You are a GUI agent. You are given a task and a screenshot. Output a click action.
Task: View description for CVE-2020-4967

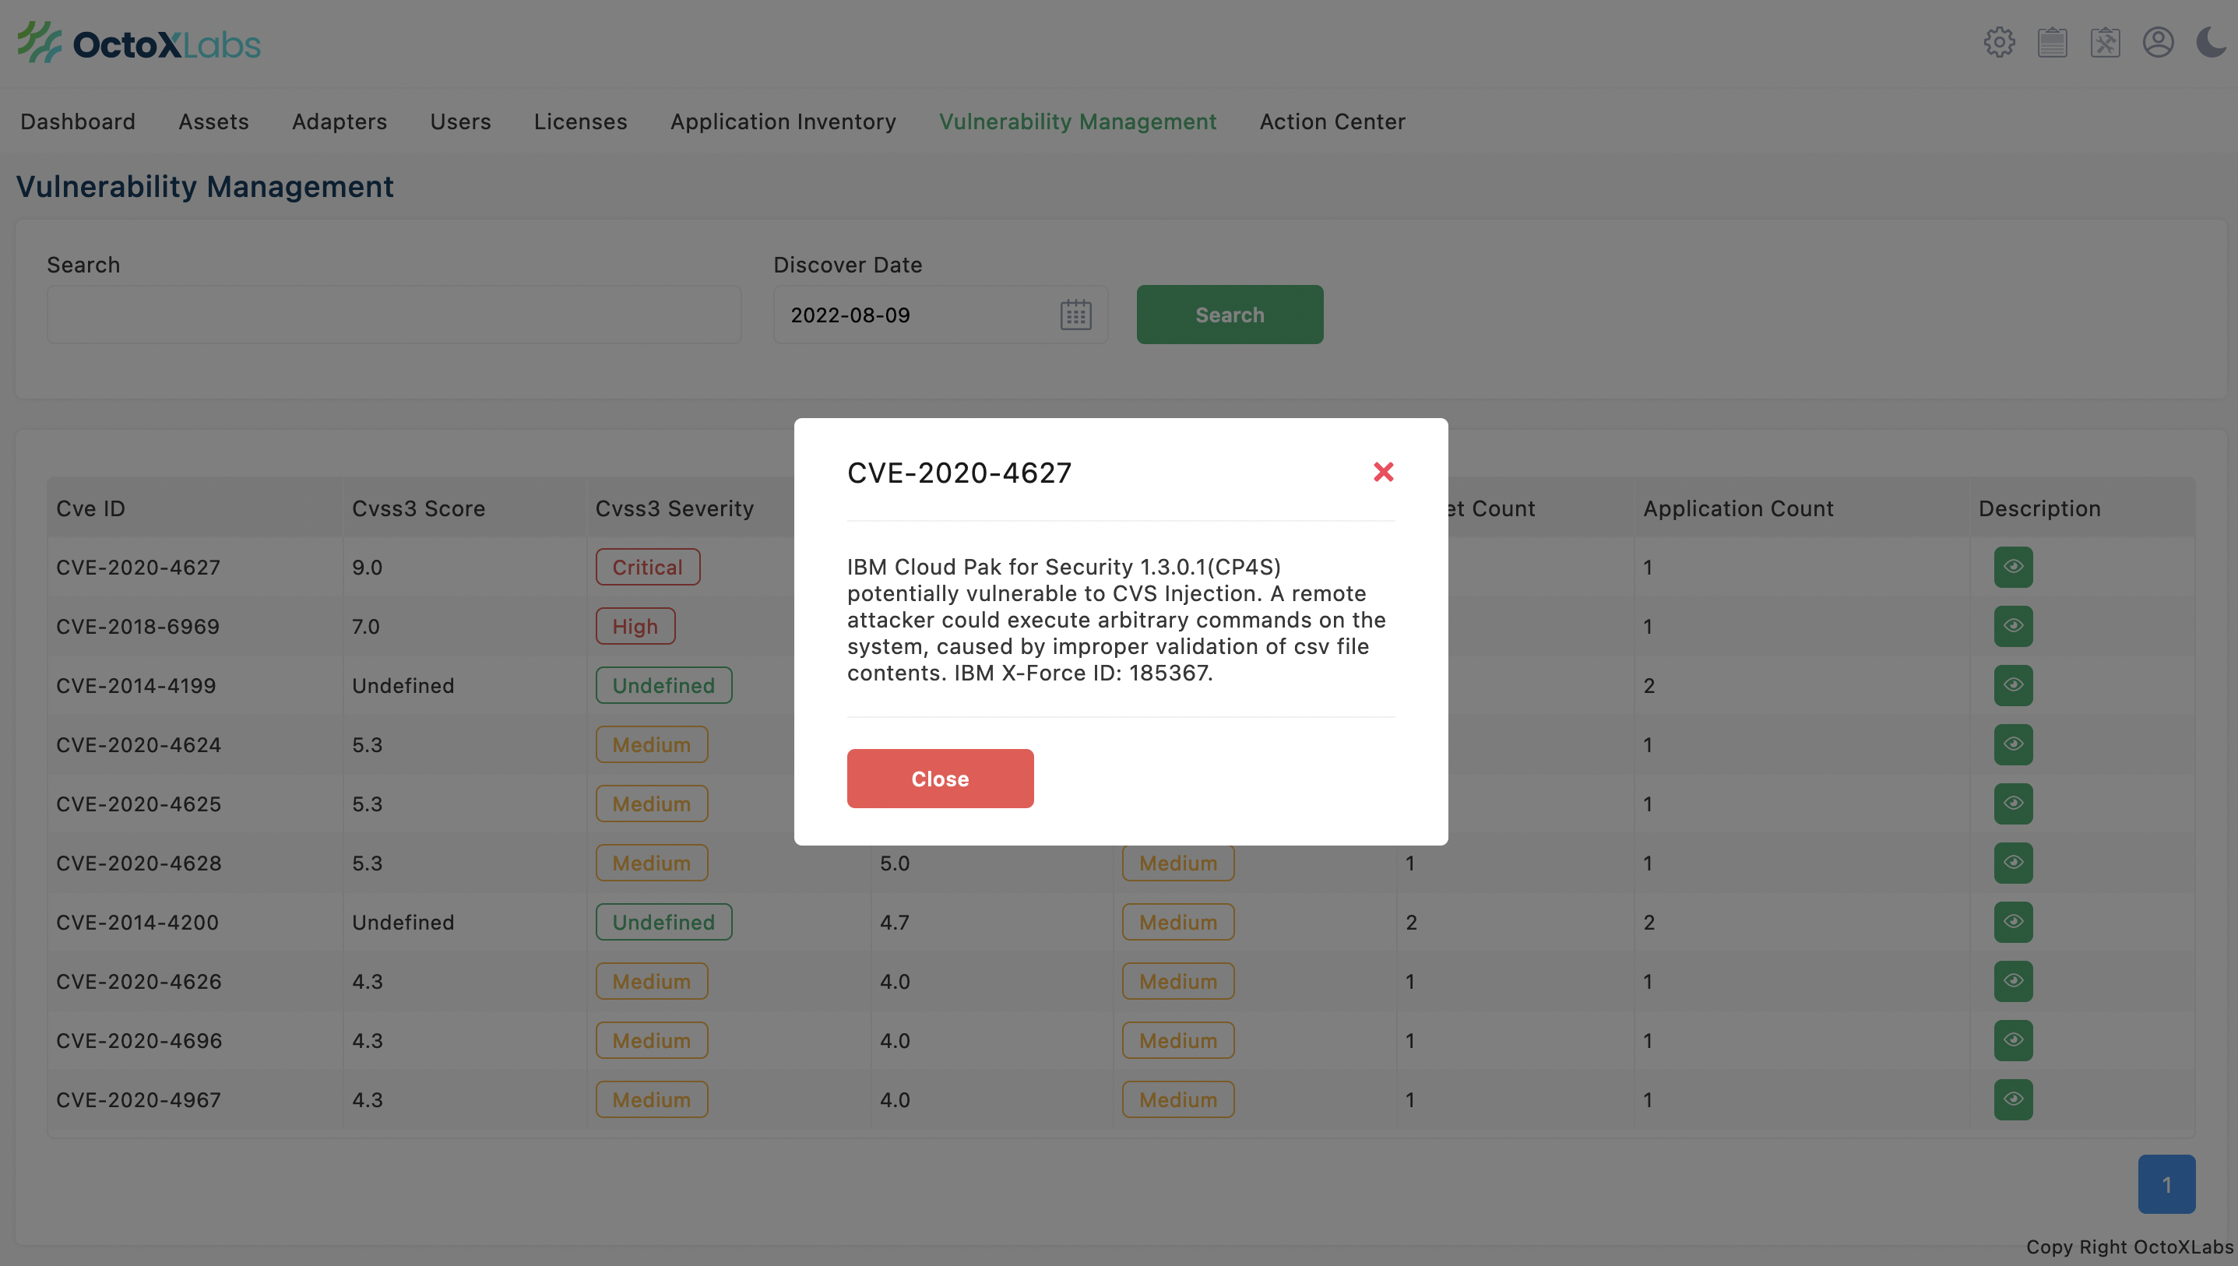[x=2013, y=1099]
